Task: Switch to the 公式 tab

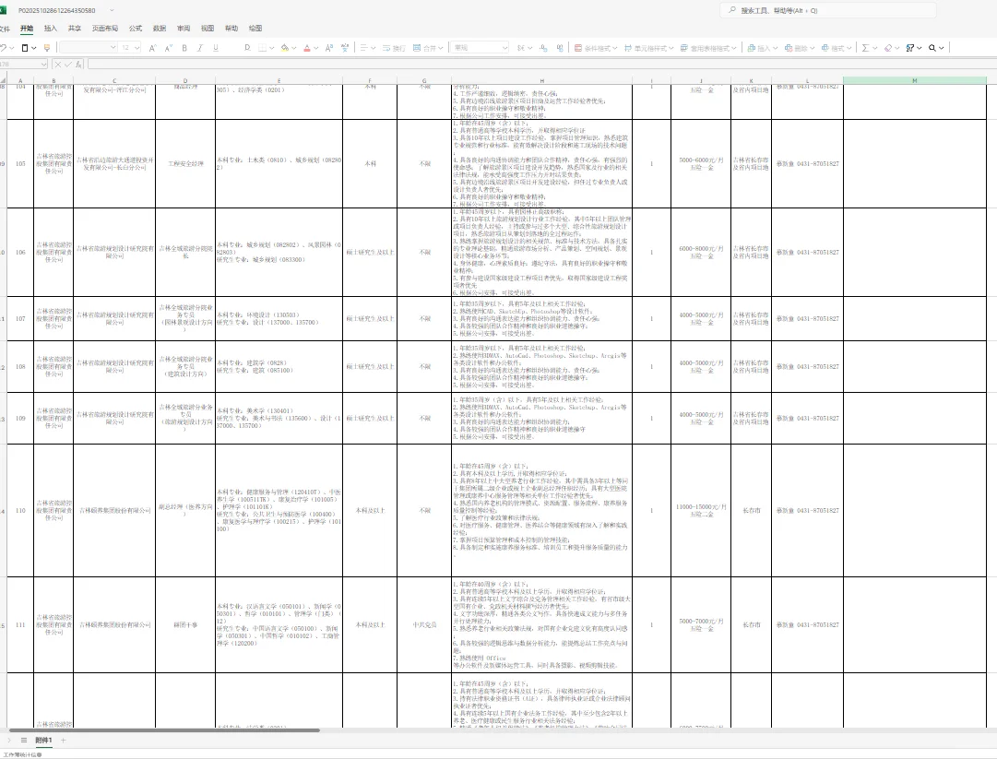Action: tap(136, 29)
